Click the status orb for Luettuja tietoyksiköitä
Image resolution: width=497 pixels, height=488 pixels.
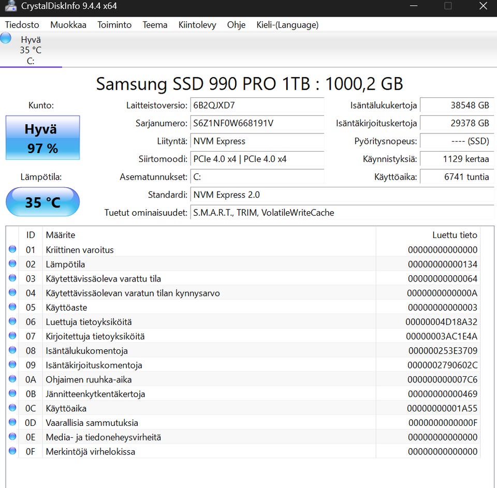[12, 322]
